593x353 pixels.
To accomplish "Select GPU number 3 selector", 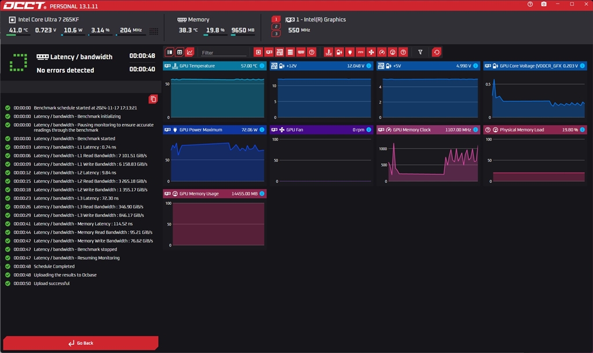I will (x=276, y=34).
